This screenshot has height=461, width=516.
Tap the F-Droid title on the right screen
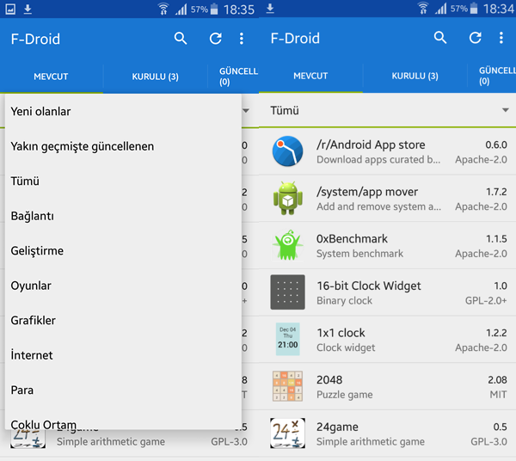295,39
